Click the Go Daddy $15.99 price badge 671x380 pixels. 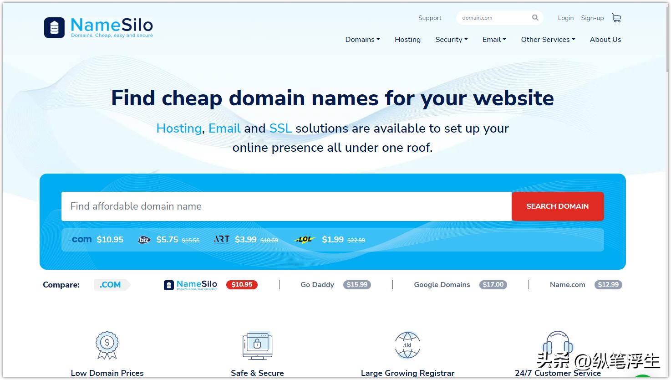pyautogui.click(x=357, y=285)
